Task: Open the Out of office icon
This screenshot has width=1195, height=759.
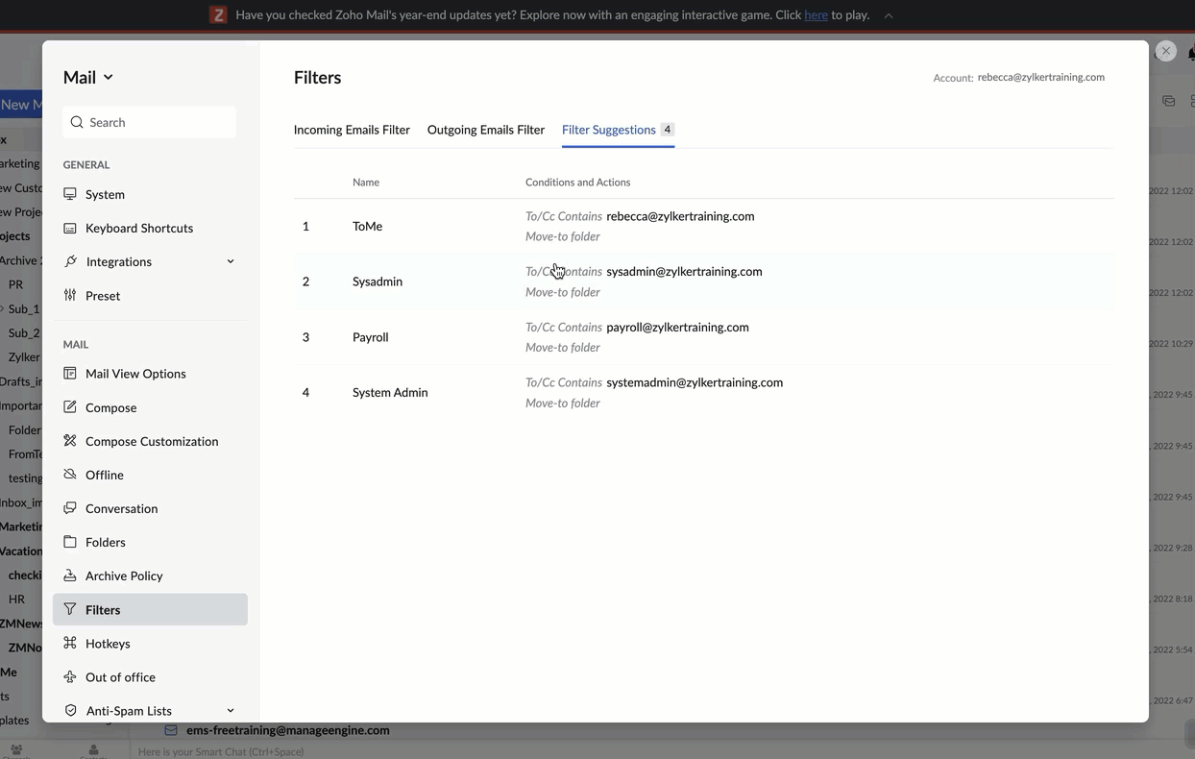Action: pyautogui.click(x=70, y=677)
